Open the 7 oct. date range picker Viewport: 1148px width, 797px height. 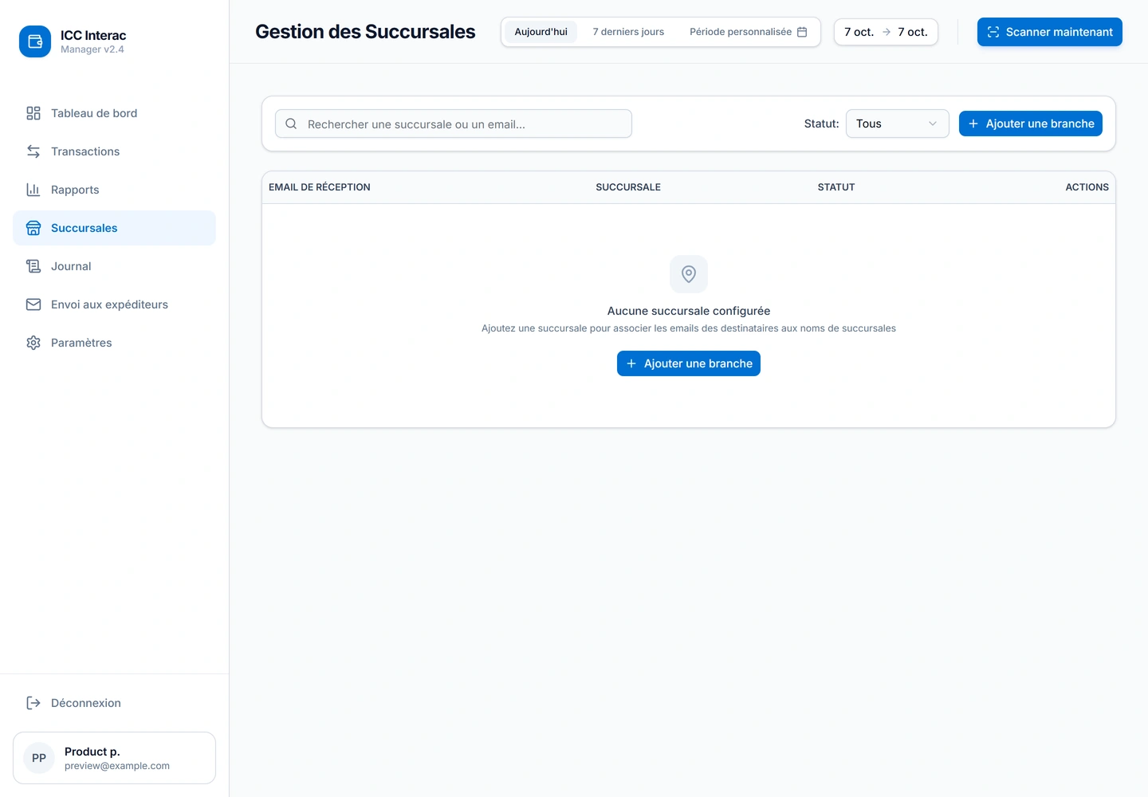click(x=886, y=32)
